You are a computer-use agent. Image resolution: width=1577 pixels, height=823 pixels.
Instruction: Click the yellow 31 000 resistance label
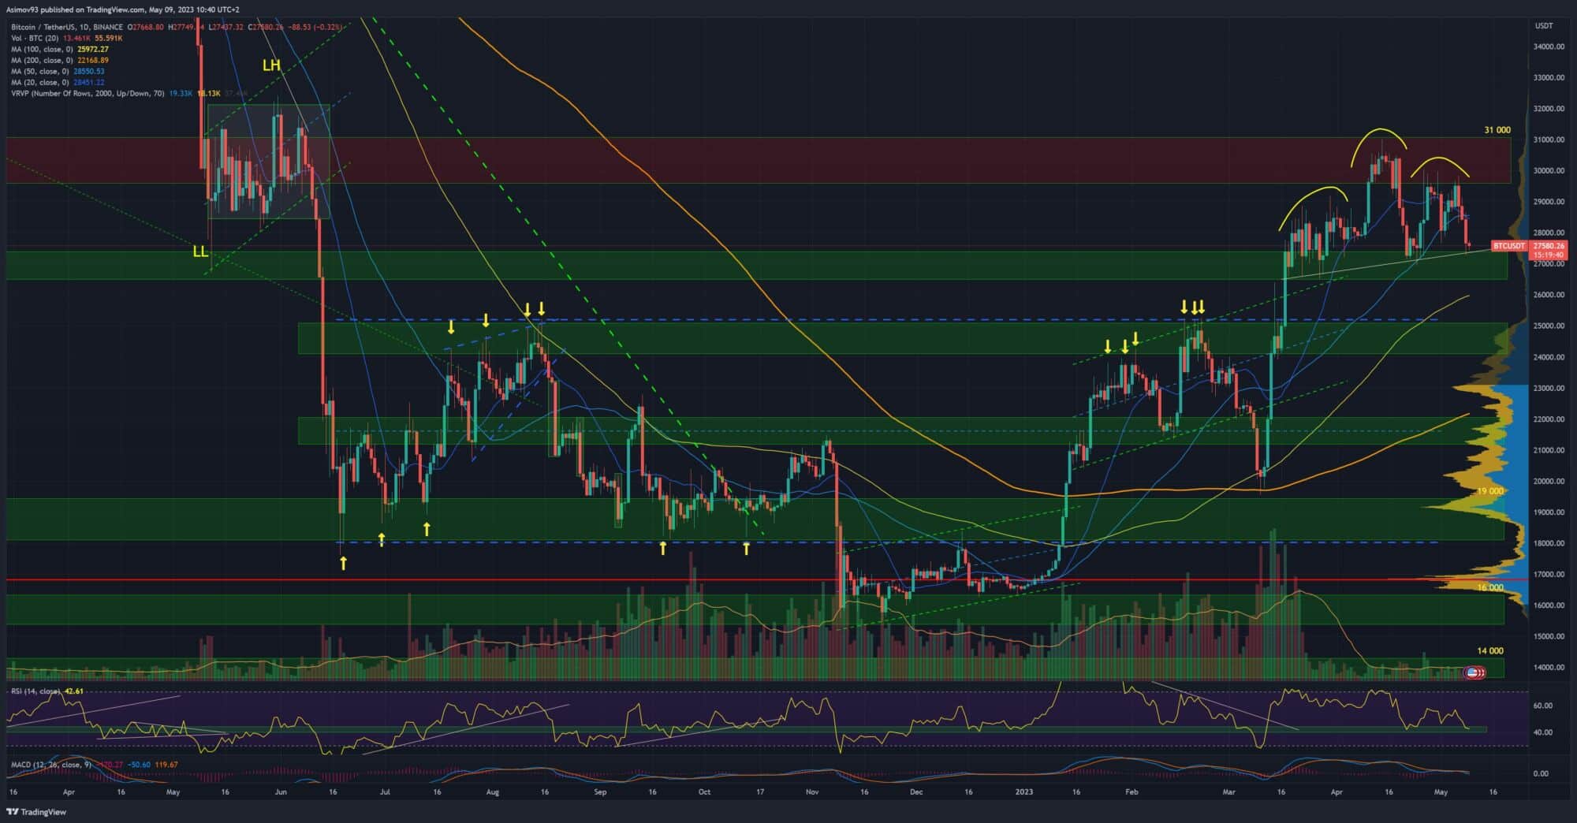click(1497, 130)
